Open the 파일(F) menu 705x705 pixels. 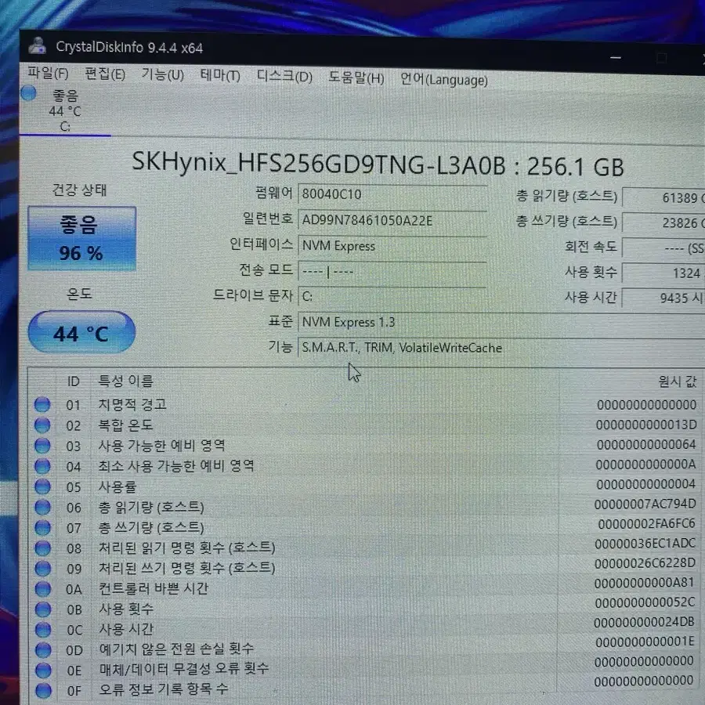pos(48,73)
